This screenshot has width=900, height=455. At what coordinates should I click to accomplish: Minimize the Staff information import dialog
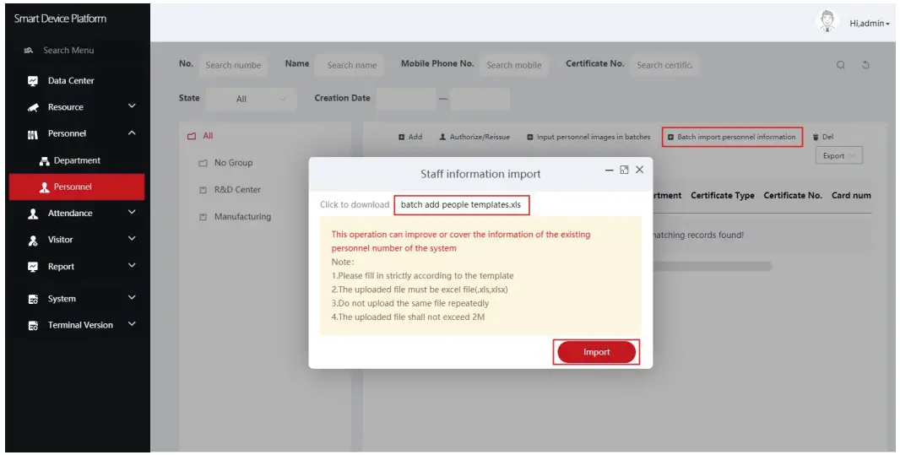tap(609, 171)
